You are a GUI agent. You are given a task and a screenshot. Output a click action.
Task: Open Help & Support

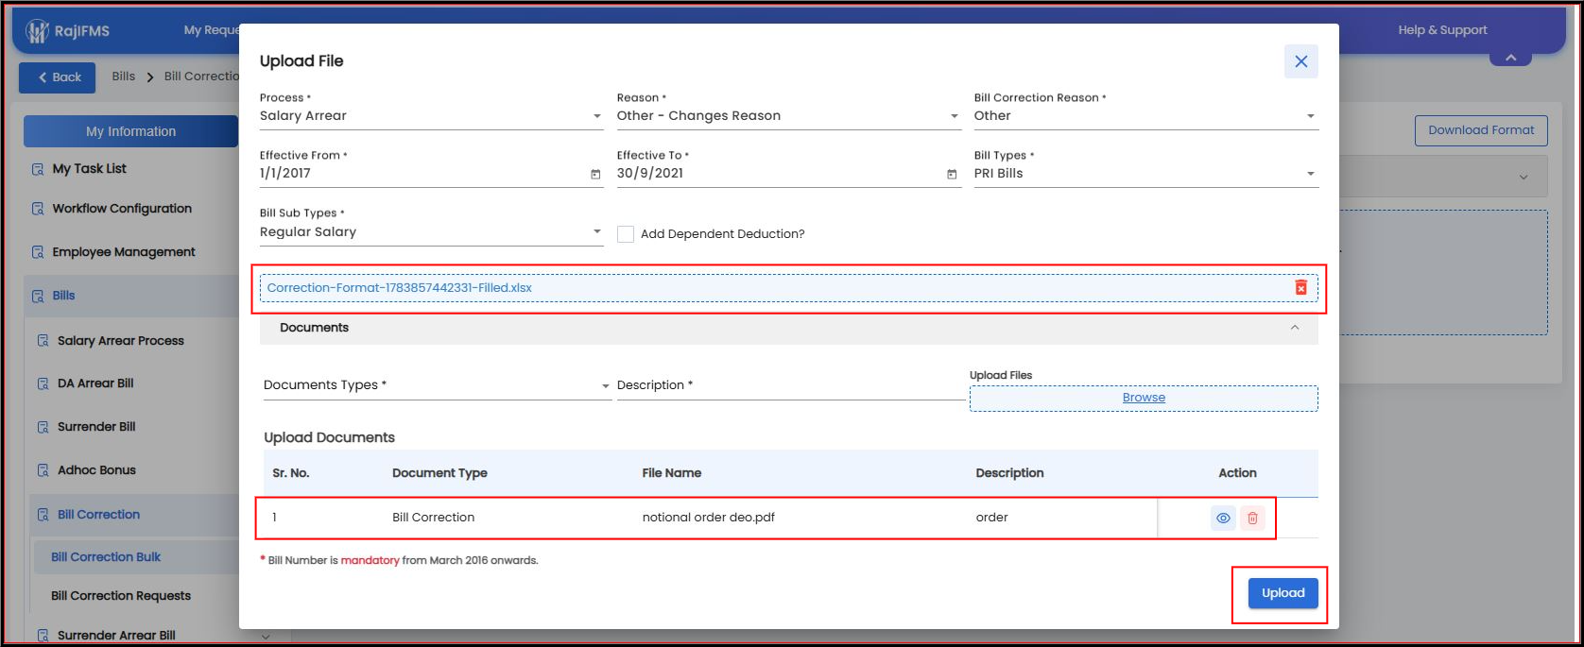(1442, 30)
